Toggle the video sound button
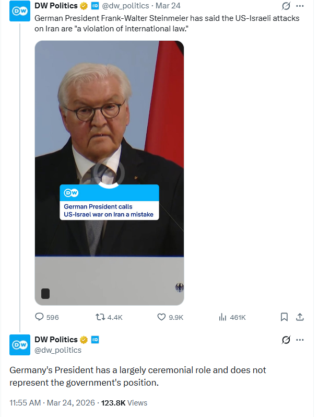Image resolution: width=318 pixels, height=417 pixels. (45, 294)
